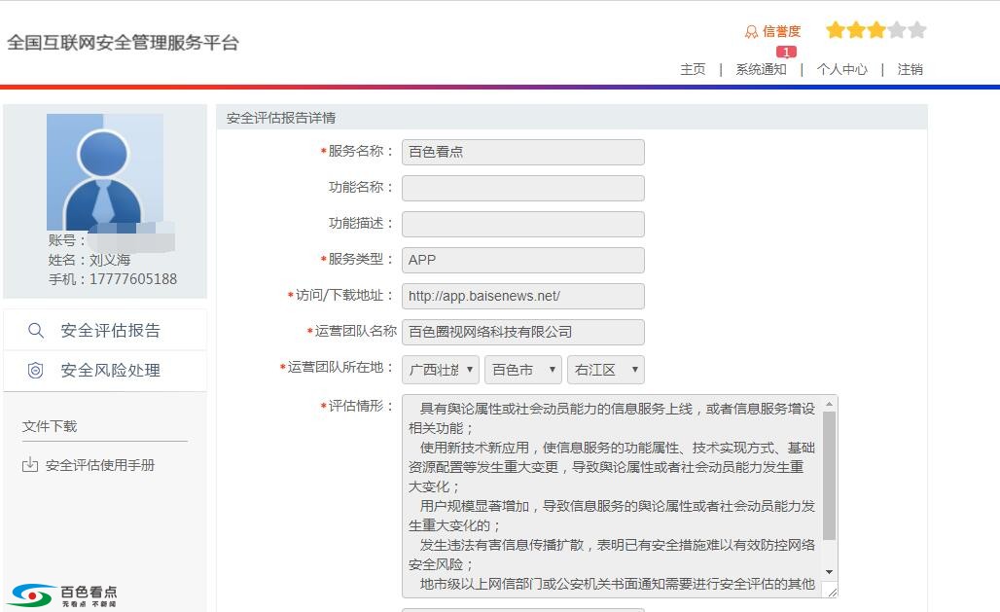Viewport: 1000px width, 612px height.
Task: Download the 安全评估使用手册 file
Action: pos(100,465)
